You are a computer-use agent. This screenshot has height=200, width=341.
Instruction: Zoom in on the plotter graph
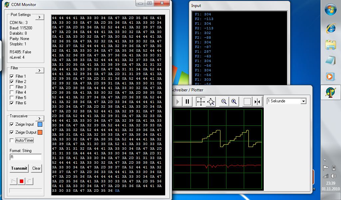pos(234,102)
